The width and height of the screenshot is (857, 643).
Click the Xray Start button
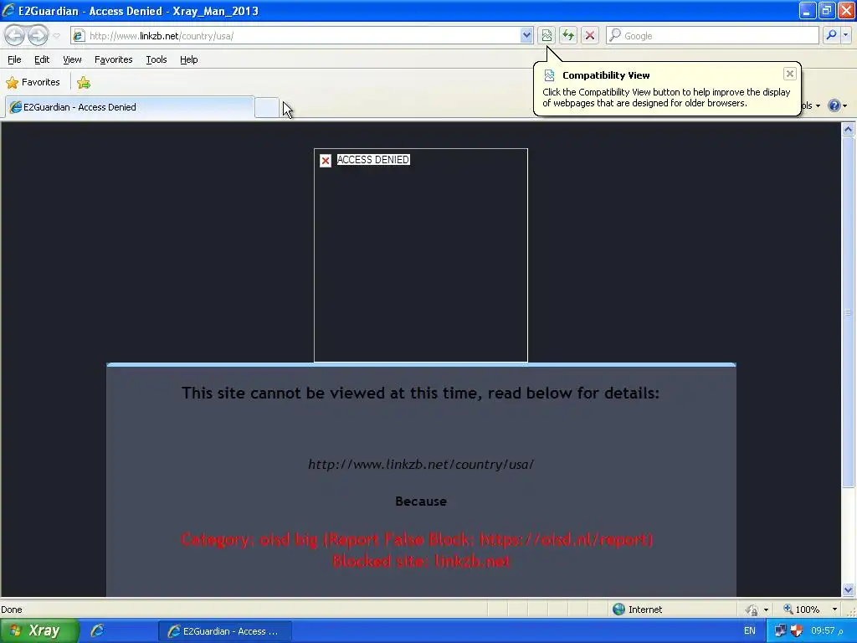38,630
